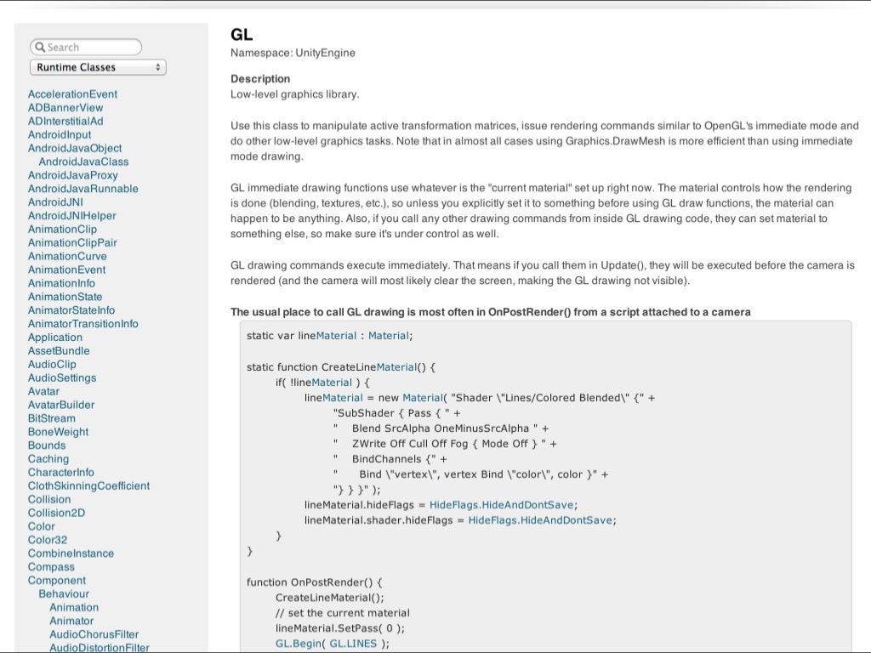Open AudioSettings link
Image resolution: width=871 pixels, height=653 pixels.
click(62, 378)
